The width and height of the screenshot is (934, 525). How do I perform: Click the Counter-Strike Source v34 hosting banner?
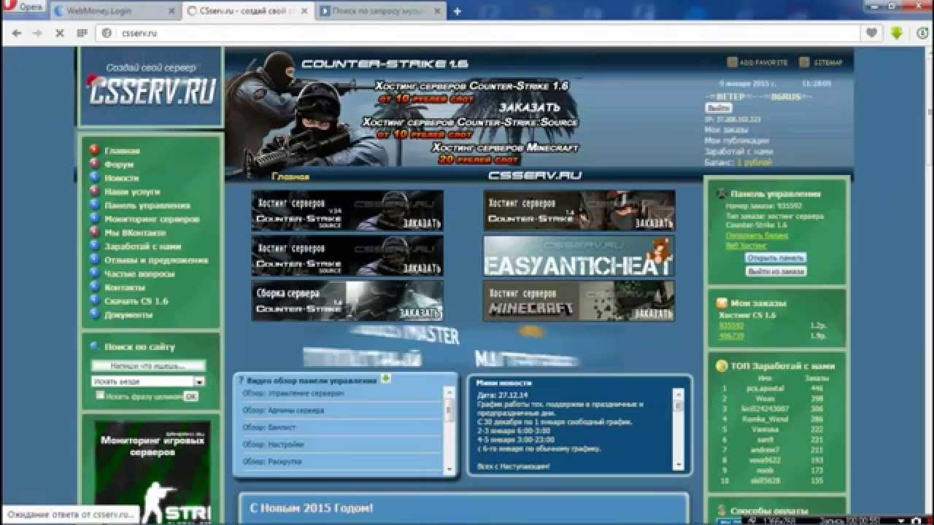pyautogui.click(x=347, y=211)
